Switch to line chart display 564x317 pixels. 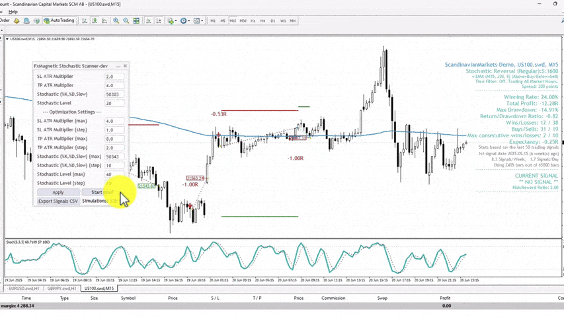(x=104, y=21)
